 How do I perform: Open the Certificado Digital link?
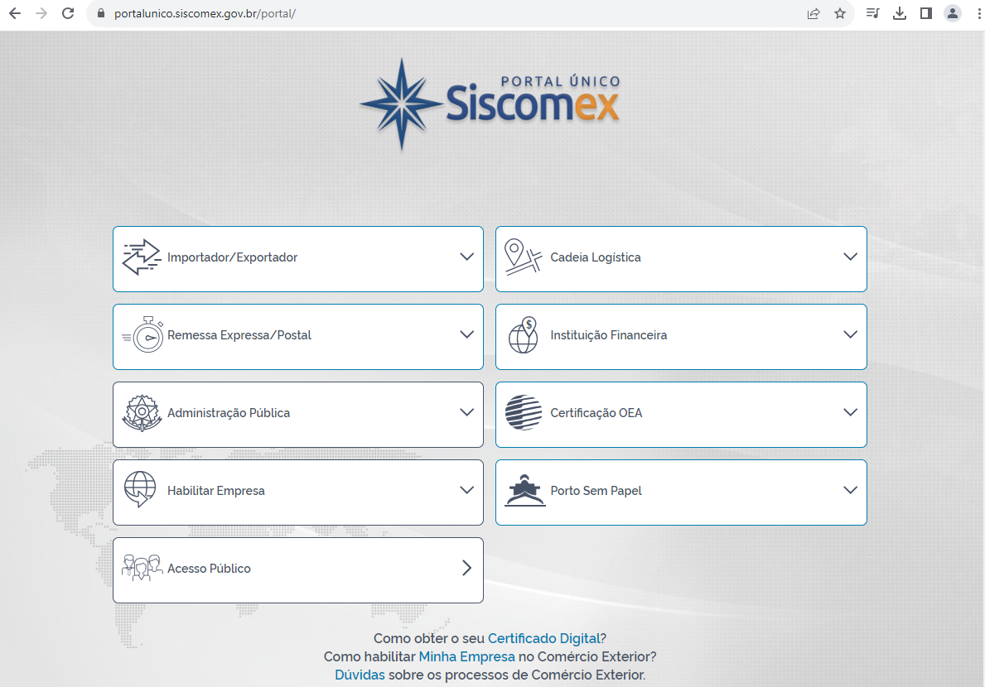click(543, 638)
